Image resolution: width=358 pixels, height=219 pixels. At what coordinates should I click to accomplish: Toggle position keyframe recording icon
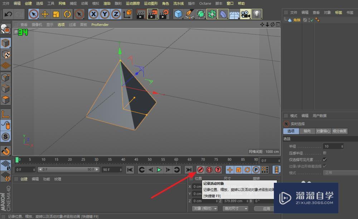pyautogui.click(x=230, y=170)
